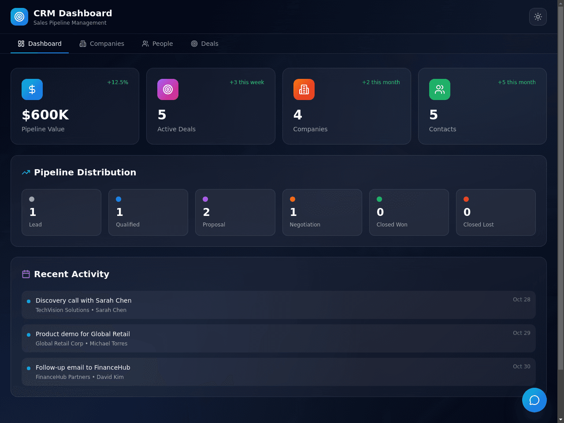Click the Recent Activity heading
This screenshot has width=564, height=423.
pos(71,274)
